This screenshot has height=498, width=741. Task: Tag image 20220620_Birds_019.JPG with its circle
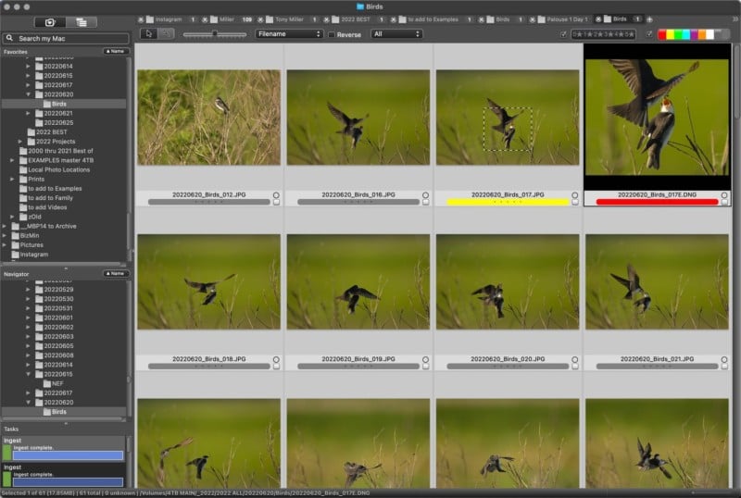(425, 359)
